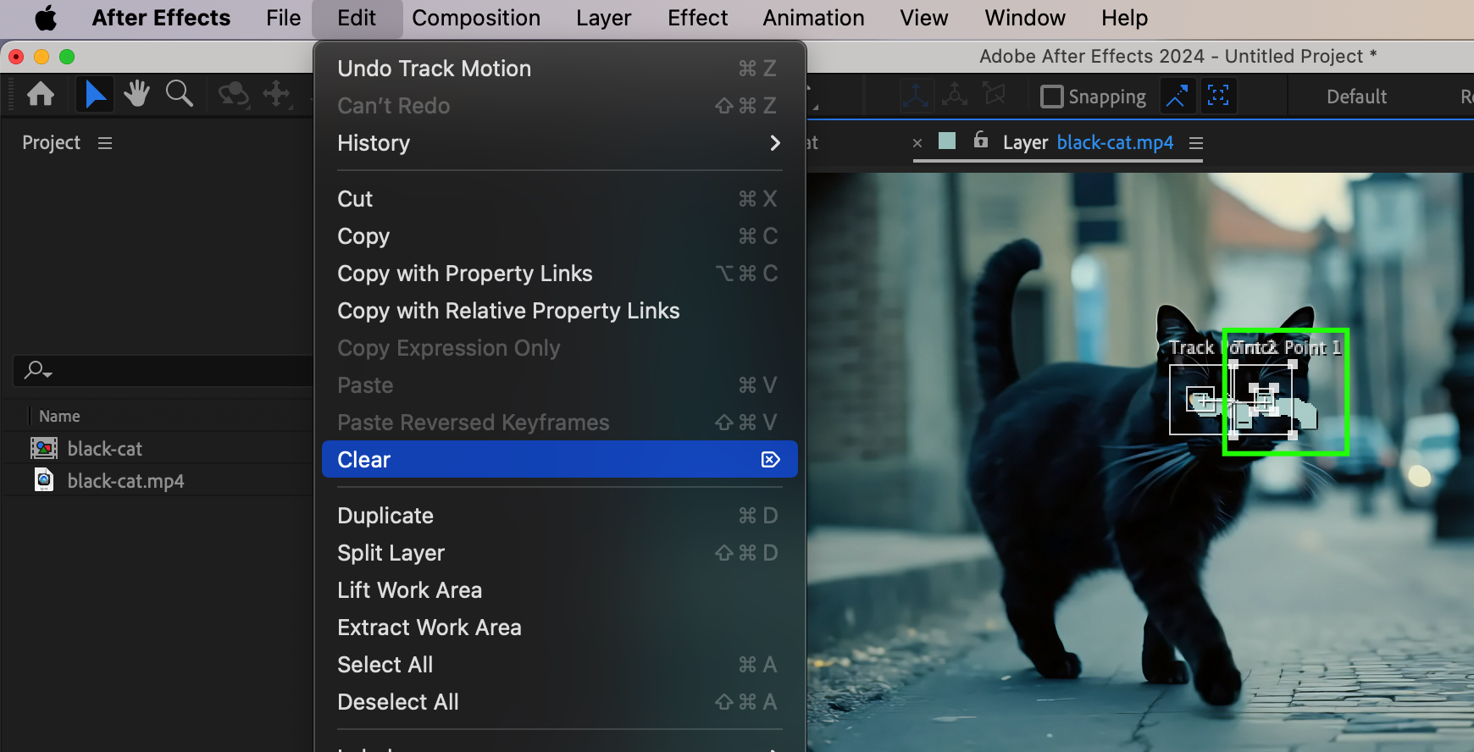Viewport: 1474px width, 752px height.
Task: Expand the History submenu
Action: tap(560, 143)
